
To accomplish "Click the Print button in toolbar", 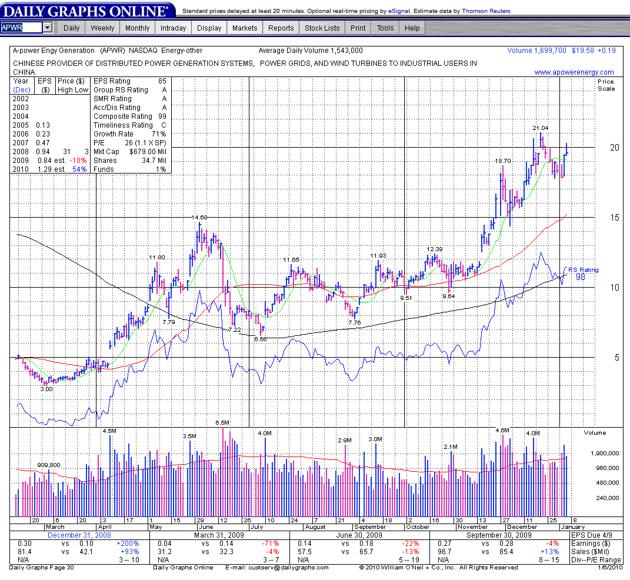I will click(x=358, y=28).
